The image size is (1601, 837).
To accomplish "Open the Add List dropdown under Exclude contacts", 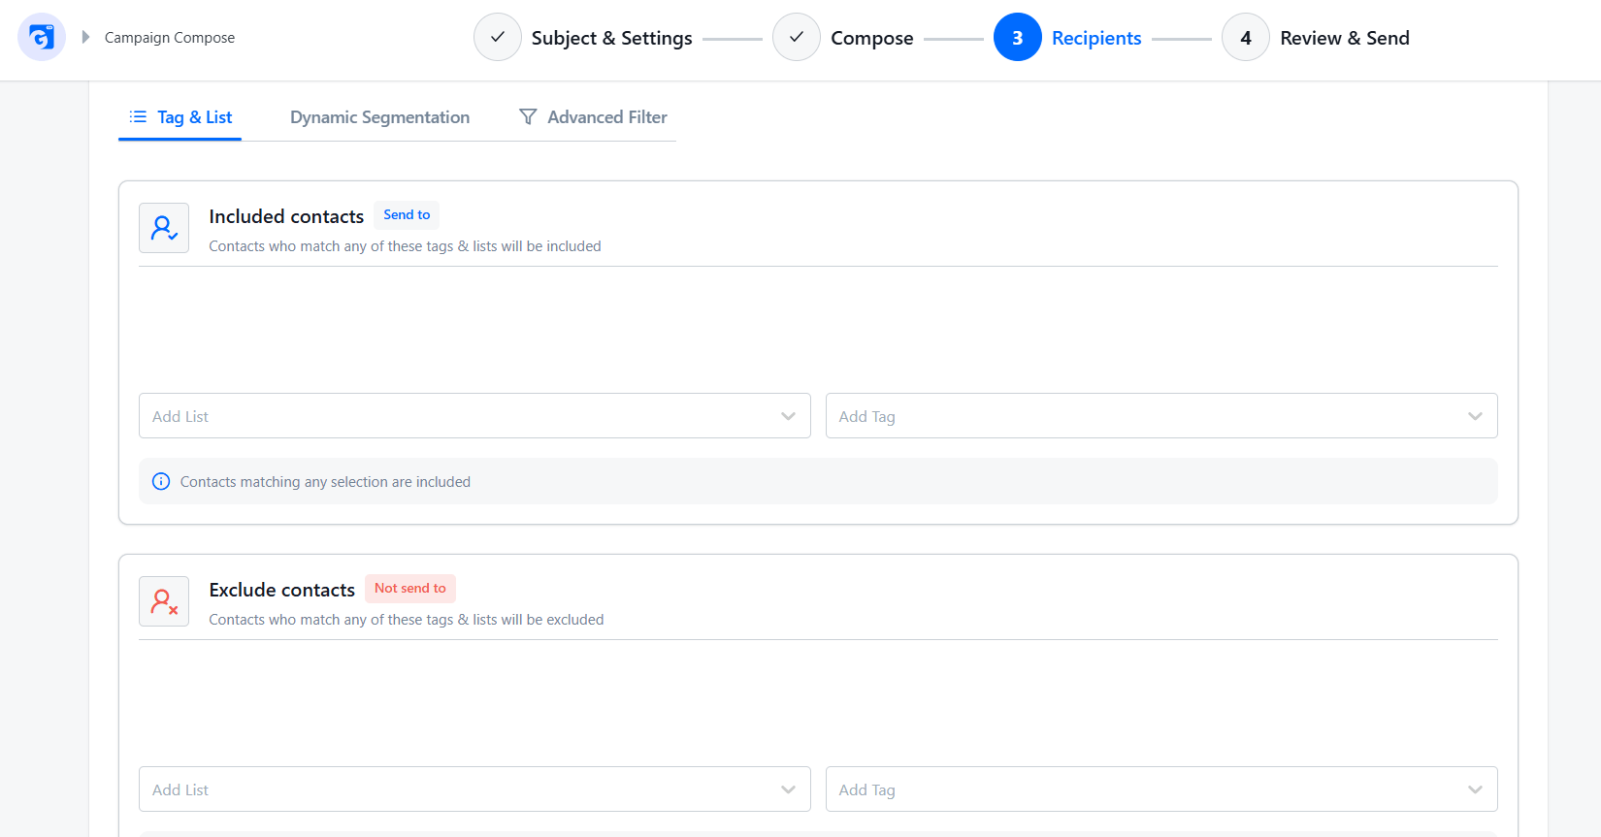I will click(x=474, y=789).
